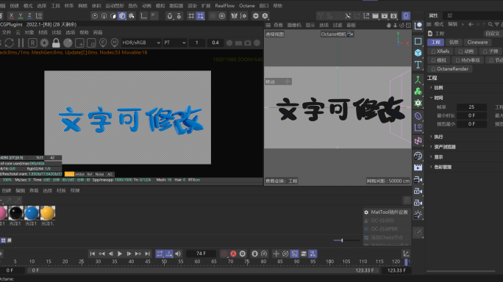Image resolution: width=503 pixels, height=282 pixels.
Task: Toggle the OctaneRender checkbox tab
Action: coord(450,69)
